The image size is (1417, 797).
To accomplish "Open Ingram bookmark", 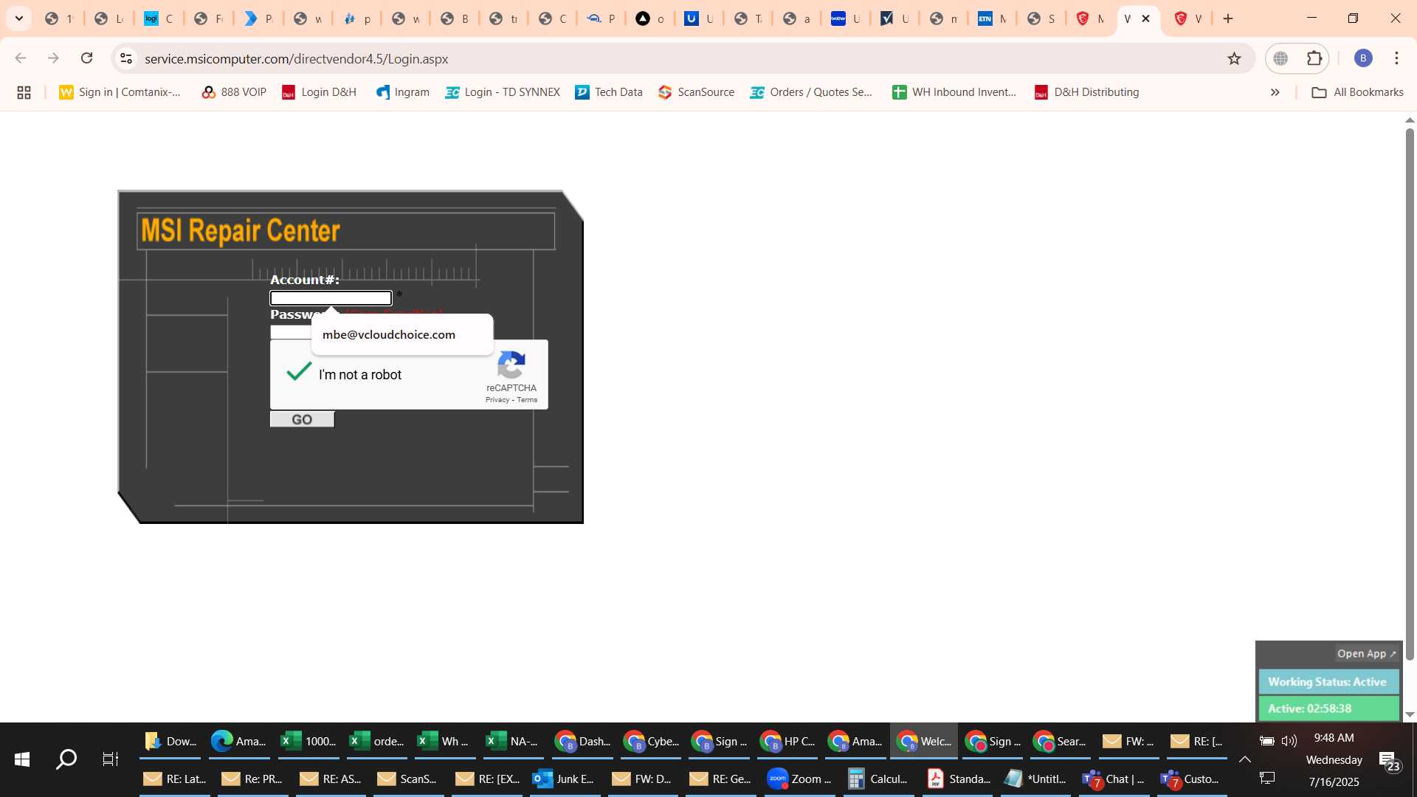I will 403,92.
